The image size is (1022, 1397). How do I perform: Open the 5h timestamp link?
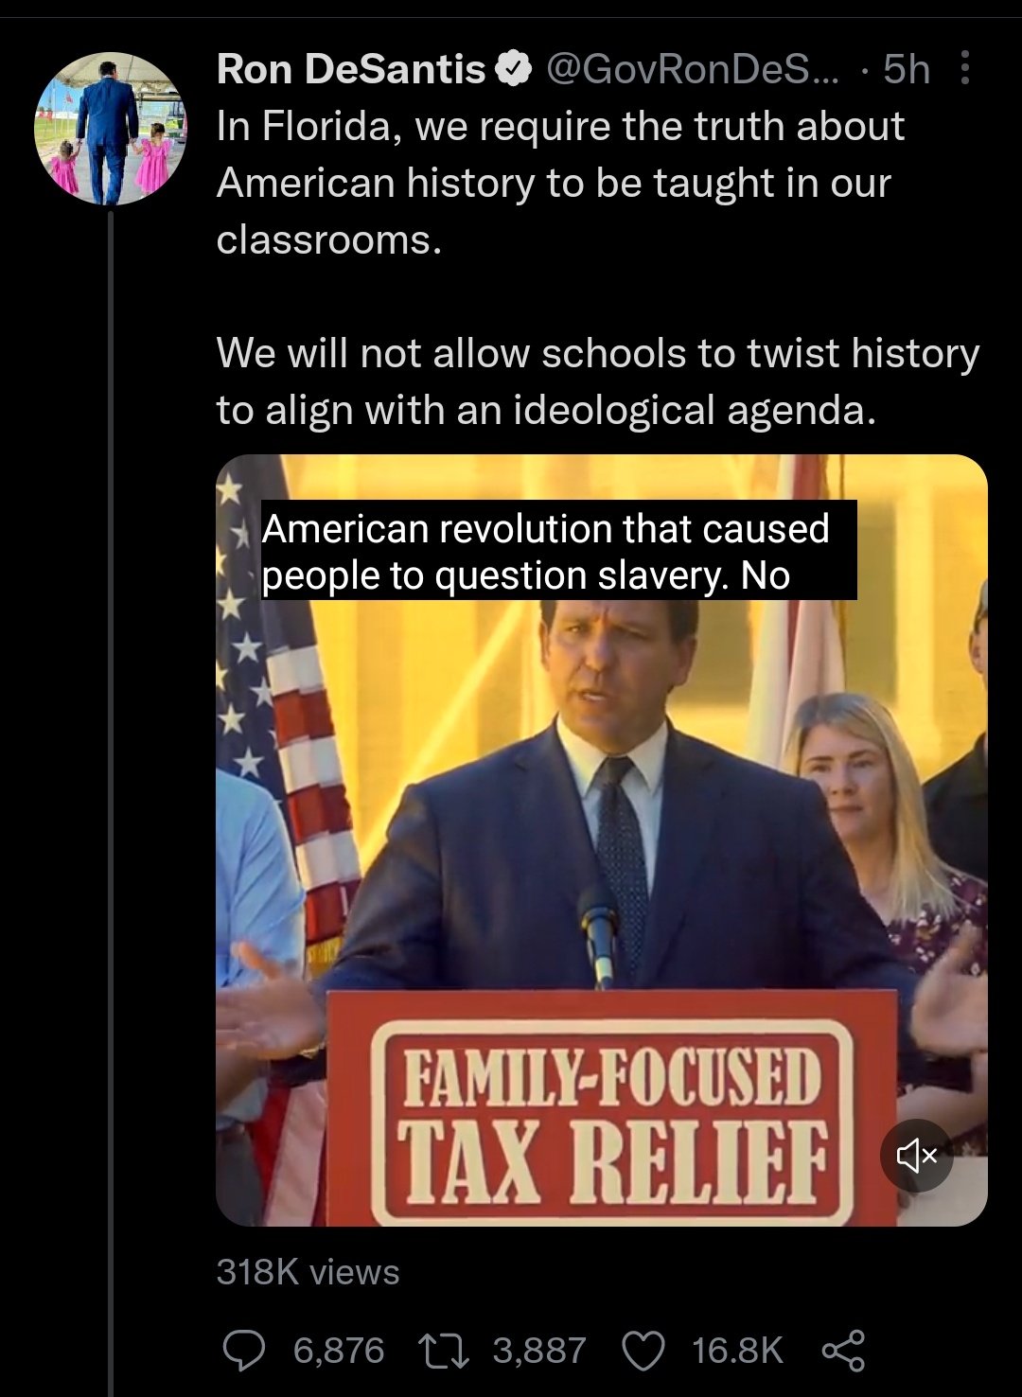click(x=907, y=69)
